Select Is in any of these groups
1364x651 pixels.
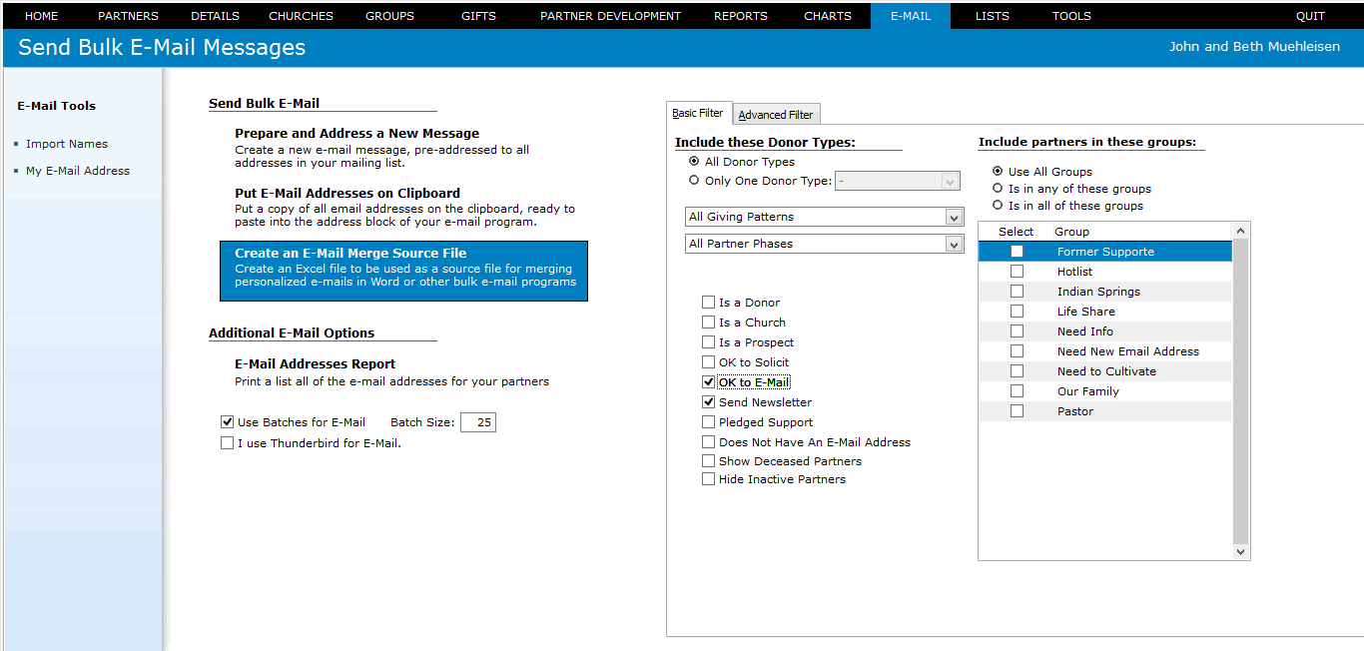[x=998, y=188]
